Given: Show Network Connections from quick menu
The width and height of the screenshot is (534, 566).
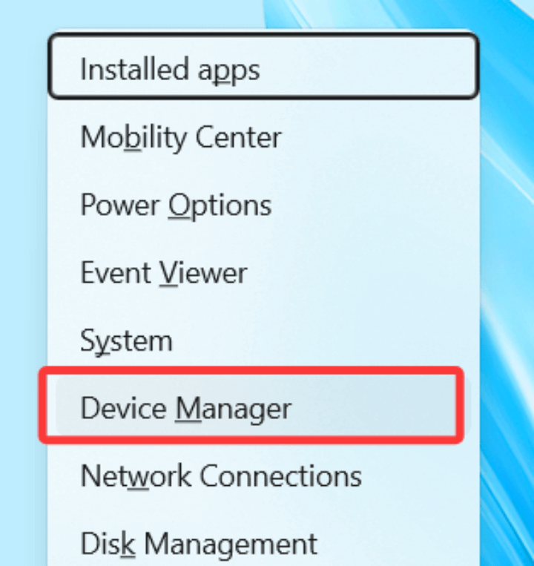Looking at the screenshot, I should pos(220,475).
